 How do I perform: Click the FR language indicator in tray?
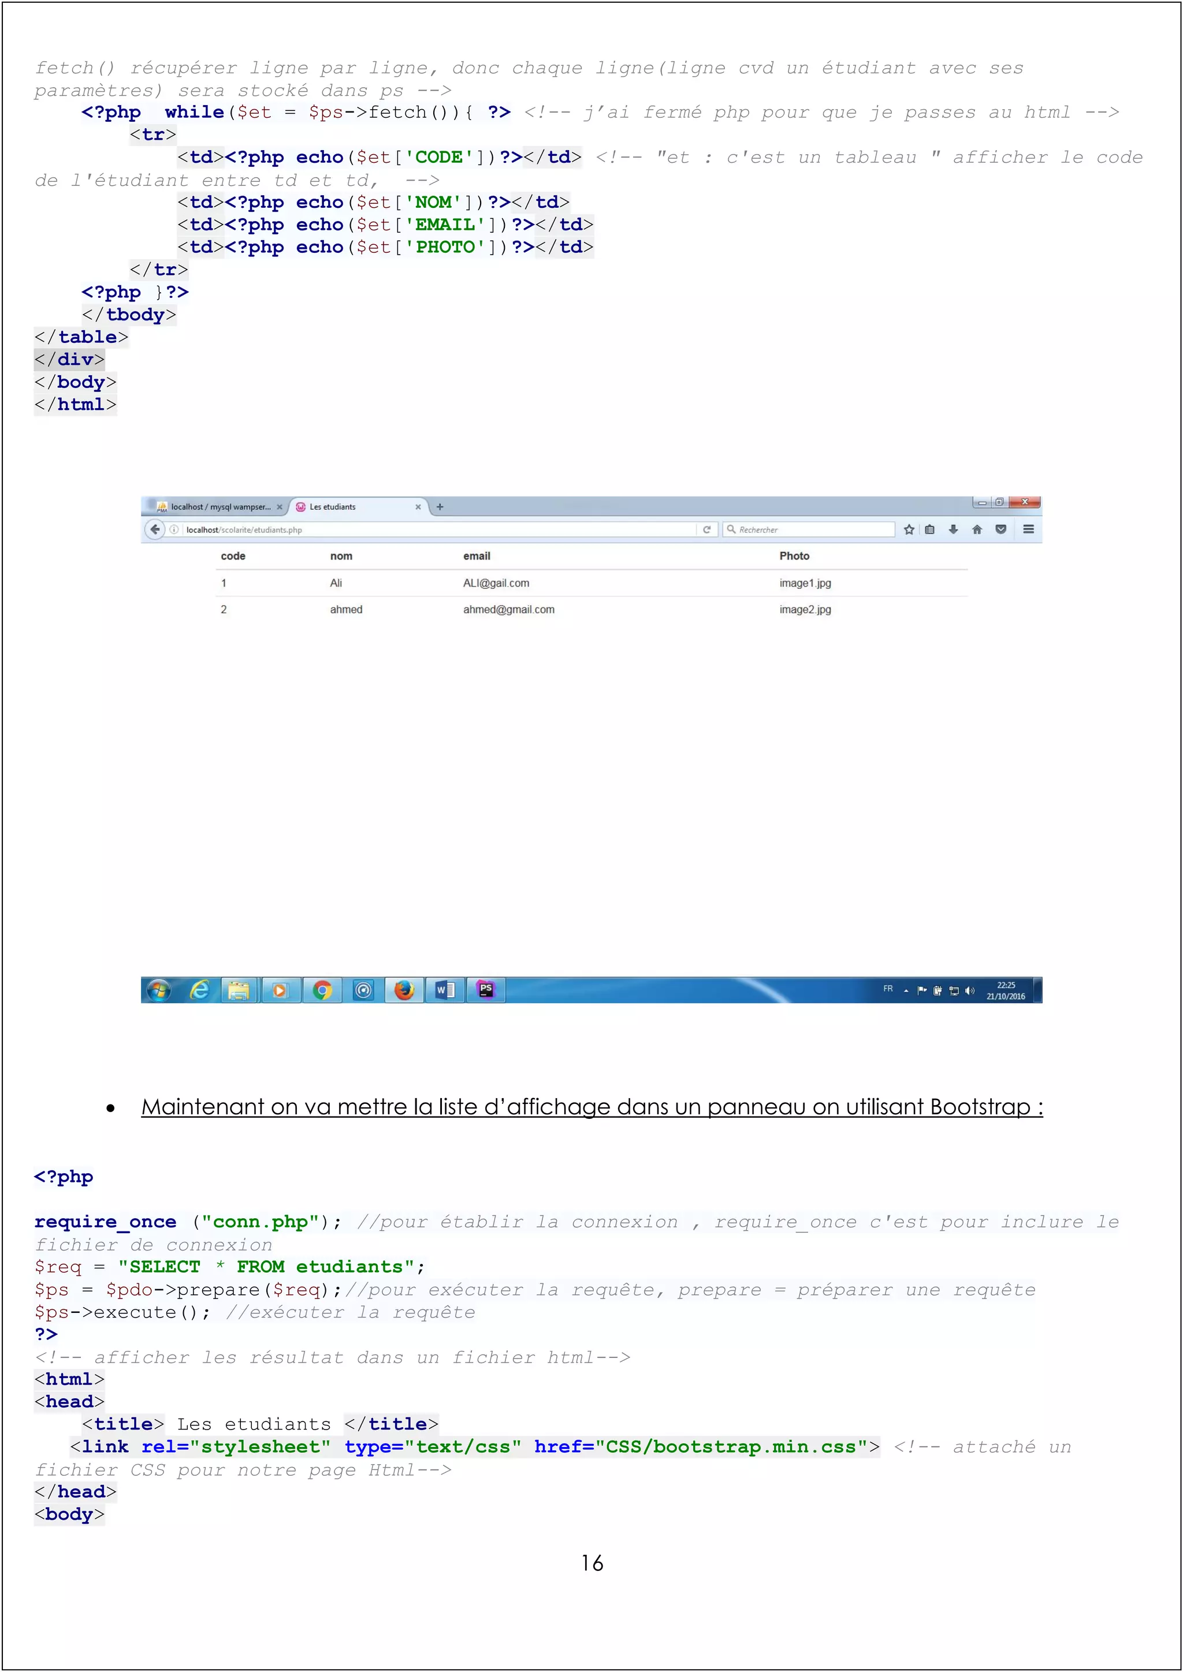click(x=888, y=989)
